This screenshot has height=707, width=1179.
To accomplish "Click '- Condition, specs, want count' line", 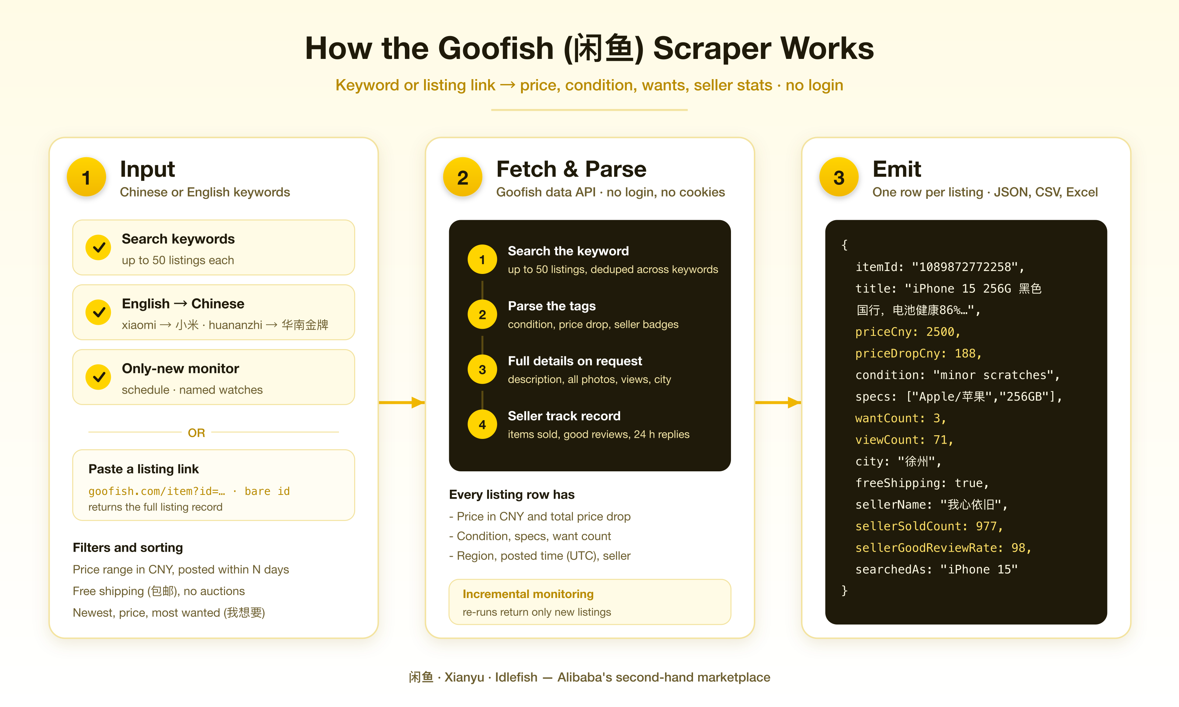I will point(529,536).
